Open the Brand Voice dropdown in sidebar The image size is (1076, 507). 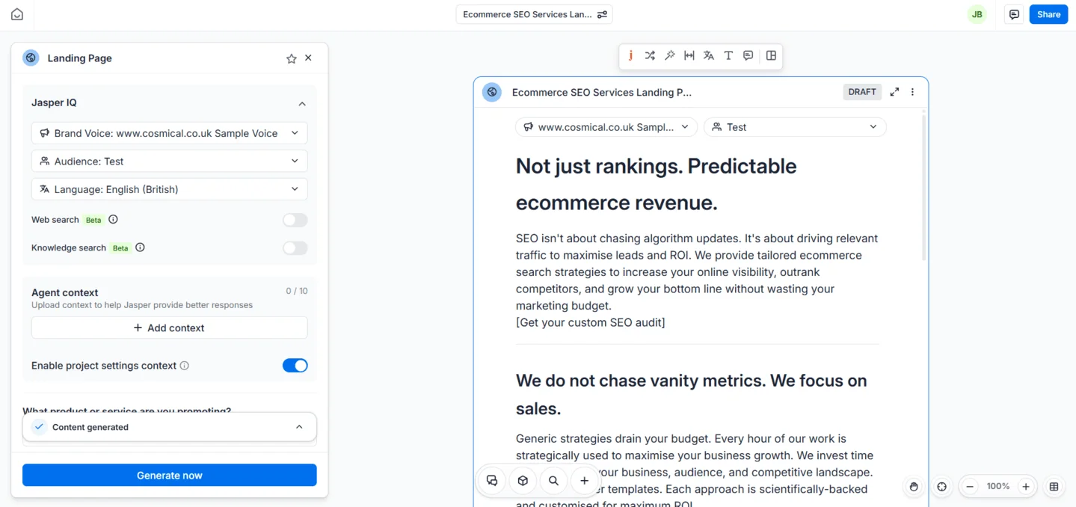[169, 133]
